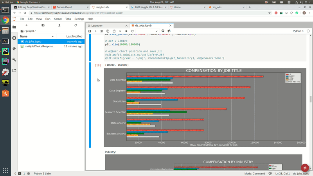
Task: Switch to Saturn Cloud browser tab
Action: [70, 7]
